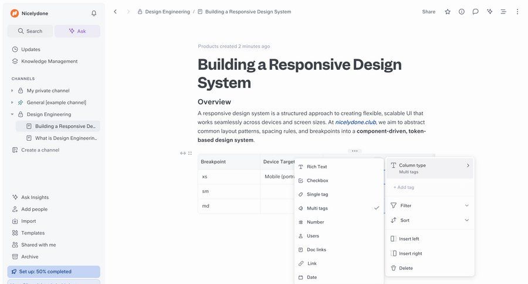This screenshot has height=284, width=528.
Task: Open the comments panel icon
Action: (x=475, y=12)
